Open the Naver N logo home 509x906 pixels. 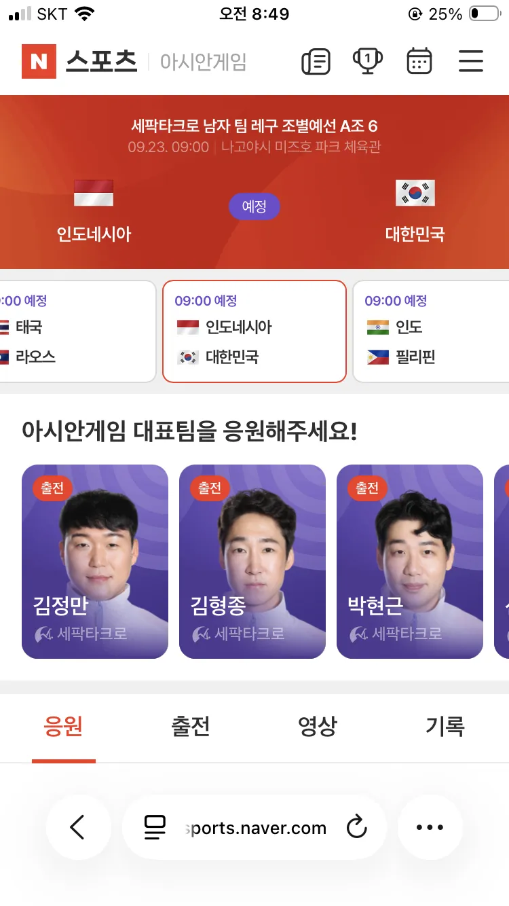point(39,61)
